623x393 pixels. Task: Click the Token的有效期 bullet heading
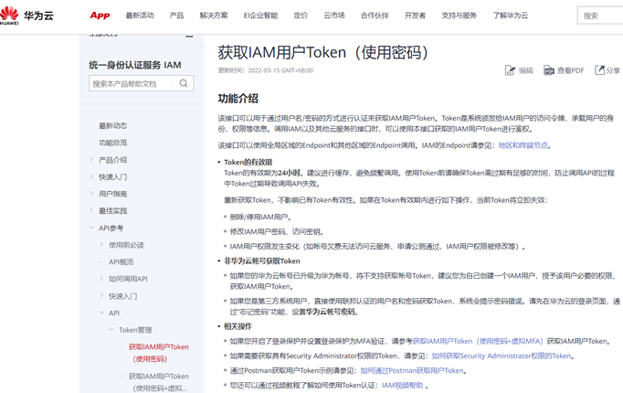[x=248, y=162]
